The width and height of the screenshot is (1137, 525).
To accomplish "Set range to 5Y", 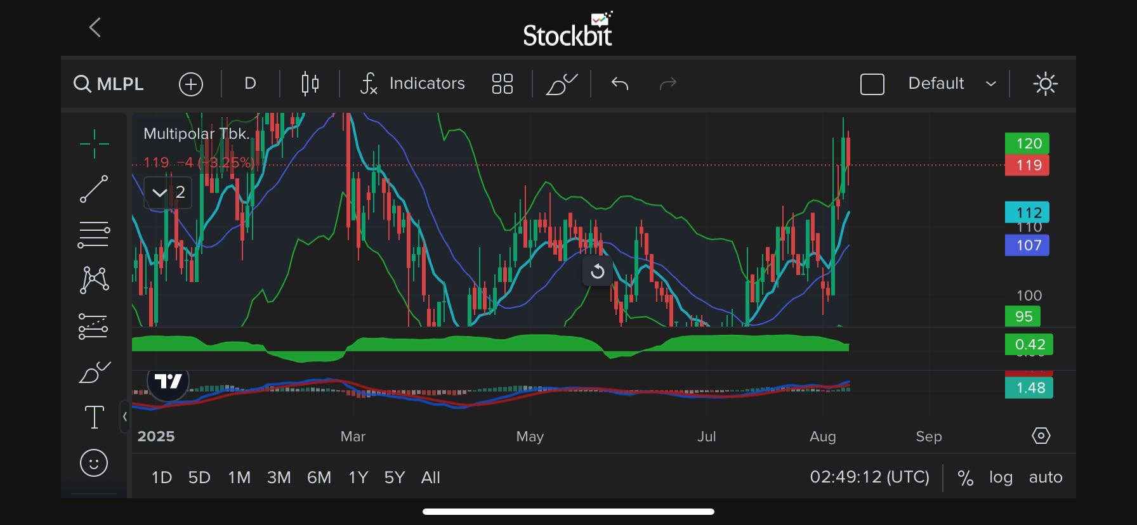I will (395, 477).
